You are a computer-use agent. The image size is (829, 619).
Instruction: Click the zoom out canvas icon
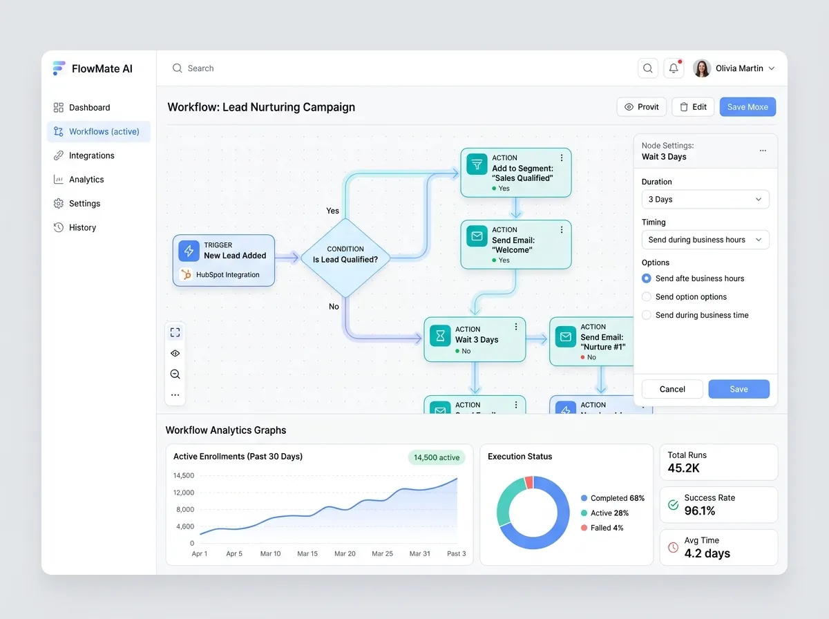(175, 374)
